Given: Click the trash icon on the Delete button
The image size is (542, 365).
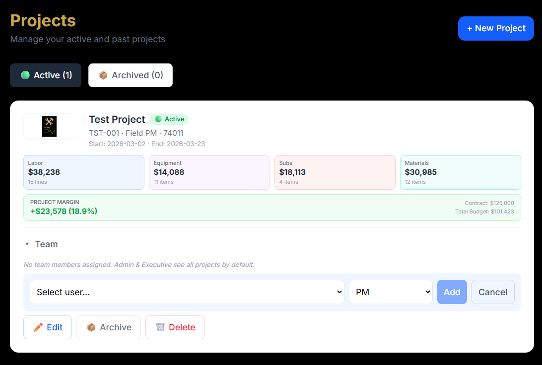Looking at the screenshot, I should tap(160, 327).
